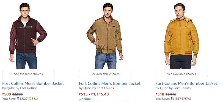This screenshot has height=102, width=223.
Task: Click See available choices under olive-brown jacket
Action: (105, 74)
